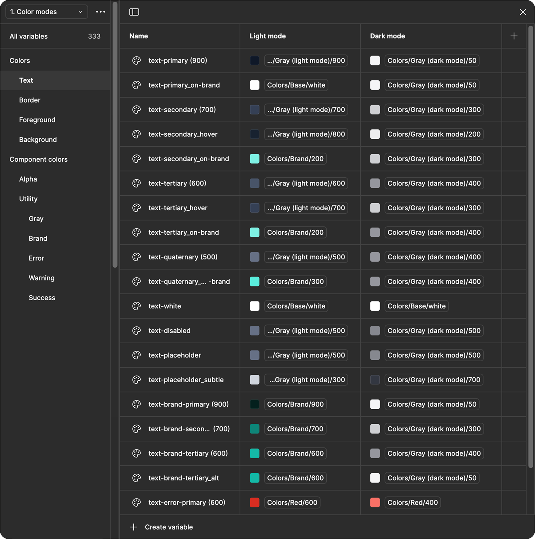Click palette icon for text-disabled
The height and width of the screenshot is (539, 535).
(137, 331)
